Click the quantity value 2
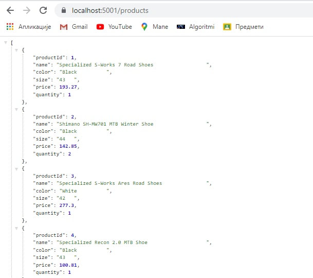 tap(69, 154)
